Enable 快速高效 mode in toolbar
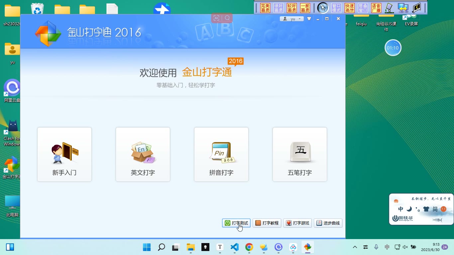The image size is (454, 255). pos(350,8)
